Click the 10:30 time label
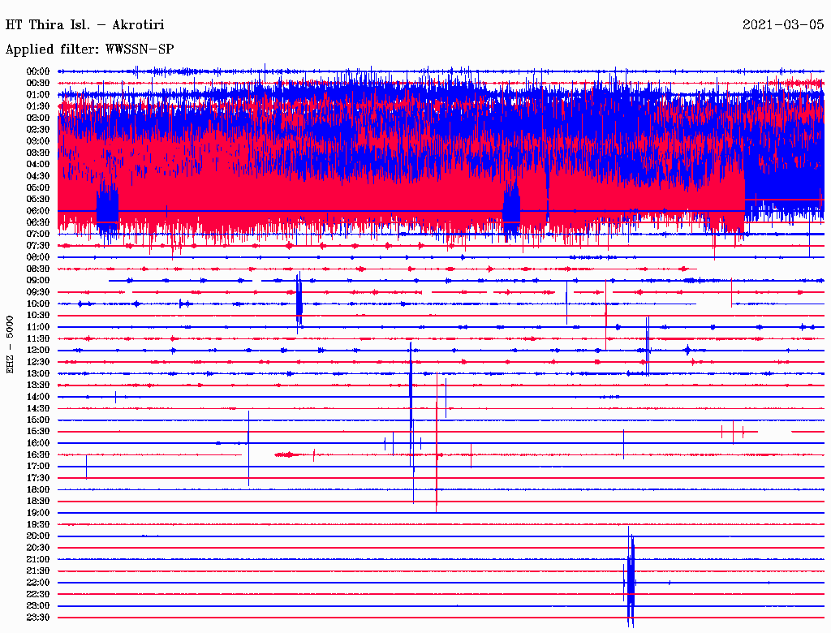 click(38, 316)
